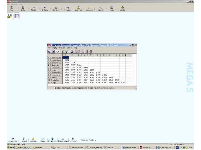
Task: Select lower-left triangle matrix display icon
Action: [x=49, y=52]
